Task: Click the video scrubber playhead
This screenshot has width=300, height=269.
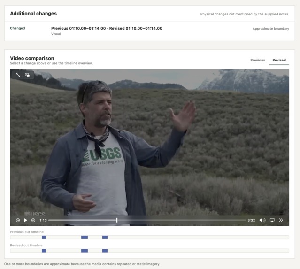Action: click(117, 220)
